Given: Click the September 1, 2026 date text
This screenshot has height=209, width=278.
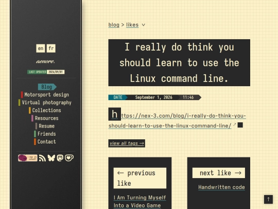Looking at the screenshot, I should (x=153, y=98).
